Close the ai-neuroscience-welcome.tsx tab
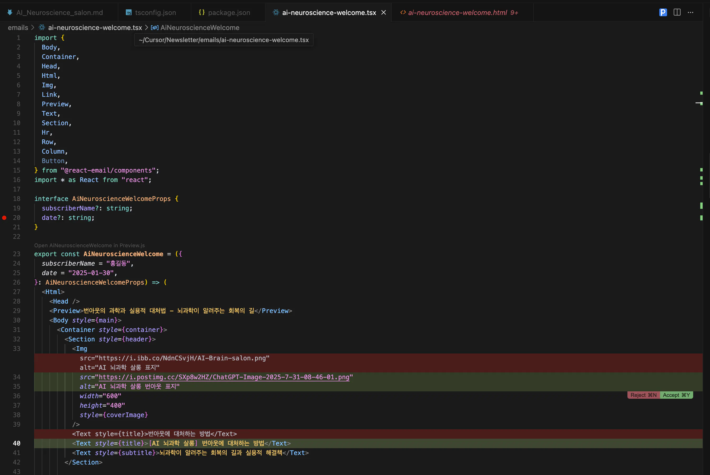The image size is (710, 475). tap(383, 12)
